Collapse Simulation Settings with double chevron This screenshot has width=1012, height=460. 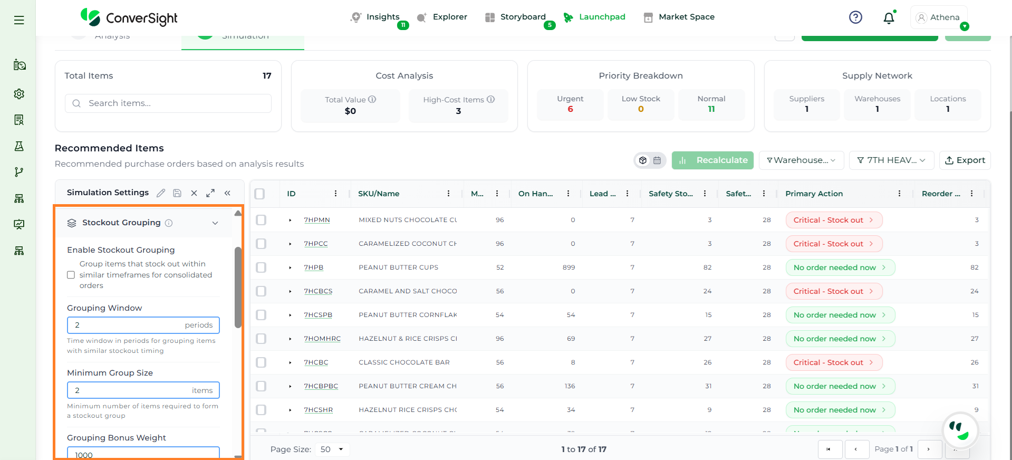pyautogui.click(x=227, y=193)
